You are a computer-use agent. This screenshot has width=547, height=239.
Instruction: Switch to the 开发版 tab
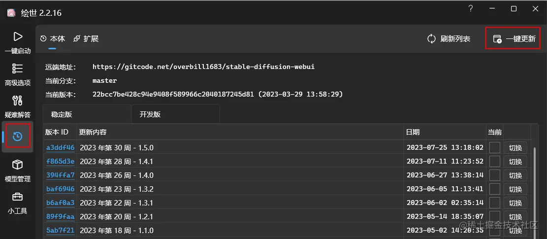point(176,114)
